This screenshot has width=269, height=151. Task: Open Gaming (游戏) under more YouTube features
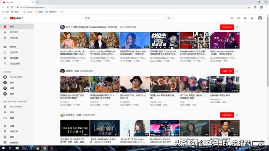coord(17,112)
